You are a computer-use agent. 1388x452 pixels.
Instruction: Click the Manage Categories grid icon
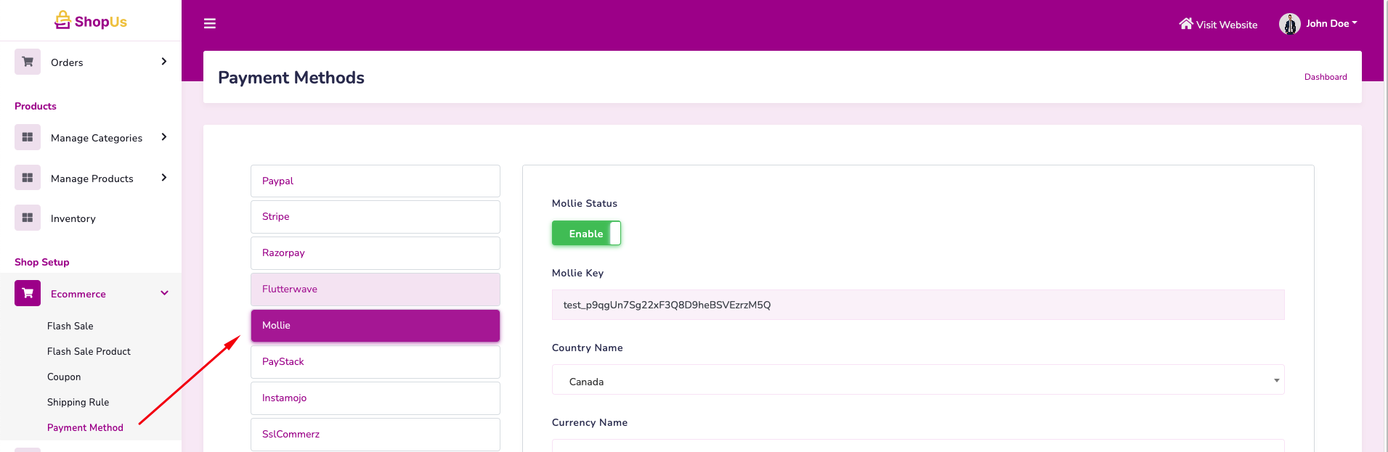click(x=28, y=137)
